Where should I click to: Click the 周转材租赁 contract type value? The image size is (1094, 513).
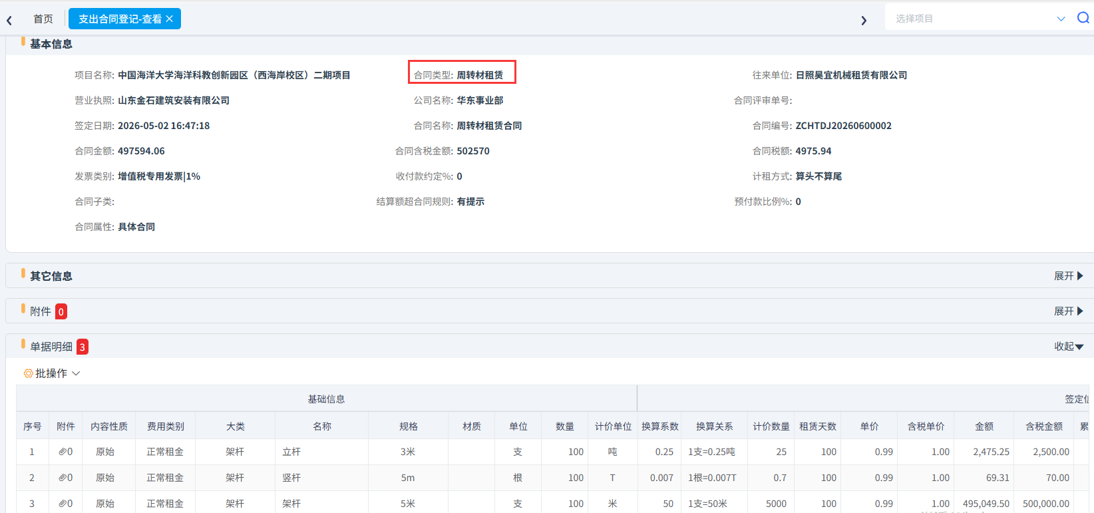(480, 75)
